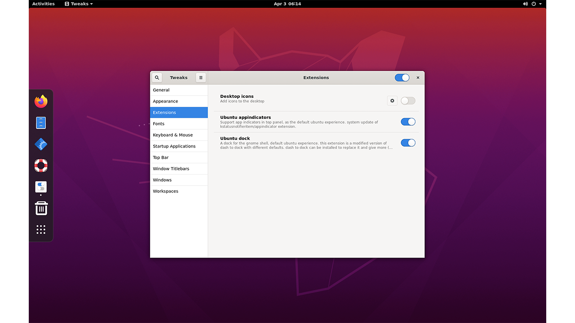Select the General section
575x323 pixels.
click(179, 90)
